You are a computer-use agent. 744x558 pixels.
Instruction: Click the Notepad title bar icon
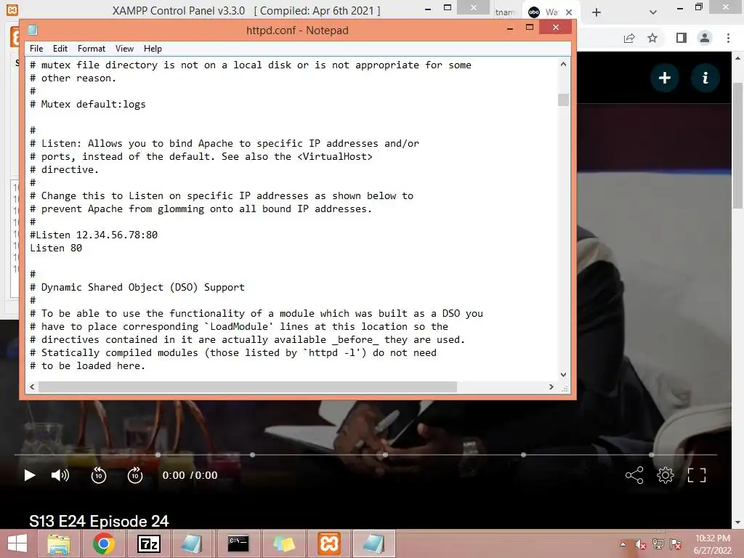click(x=33, y=30)
